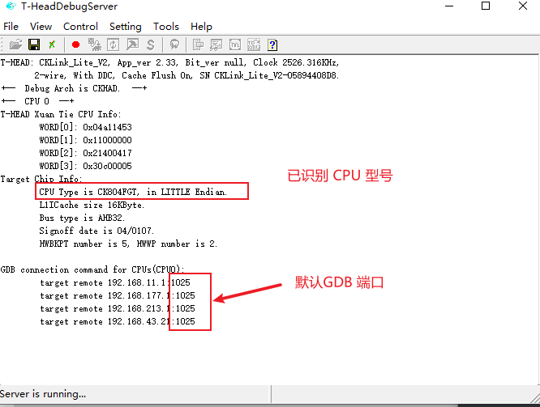This screenshot has height=407, width=540.
Task: Minimize the T-HeadDebugServer window
Action: pyautogui.click(x=449, y=6)
